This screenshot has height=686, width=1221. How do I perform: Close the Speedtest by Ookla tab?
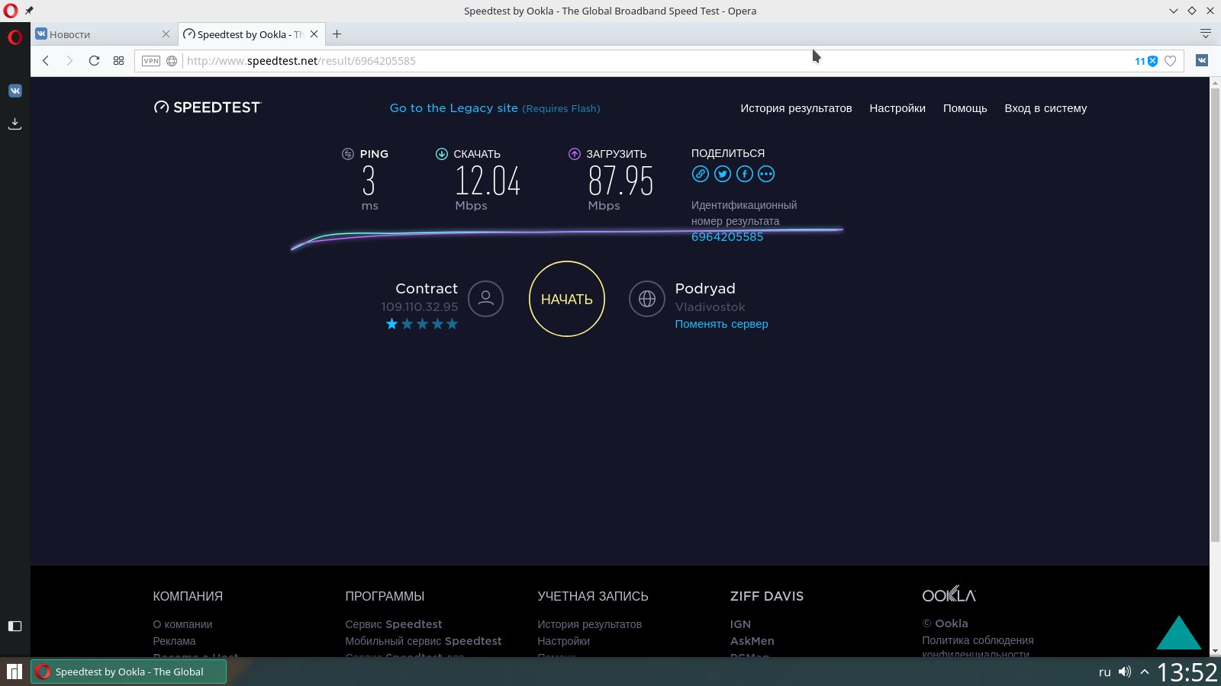point(314,34)
